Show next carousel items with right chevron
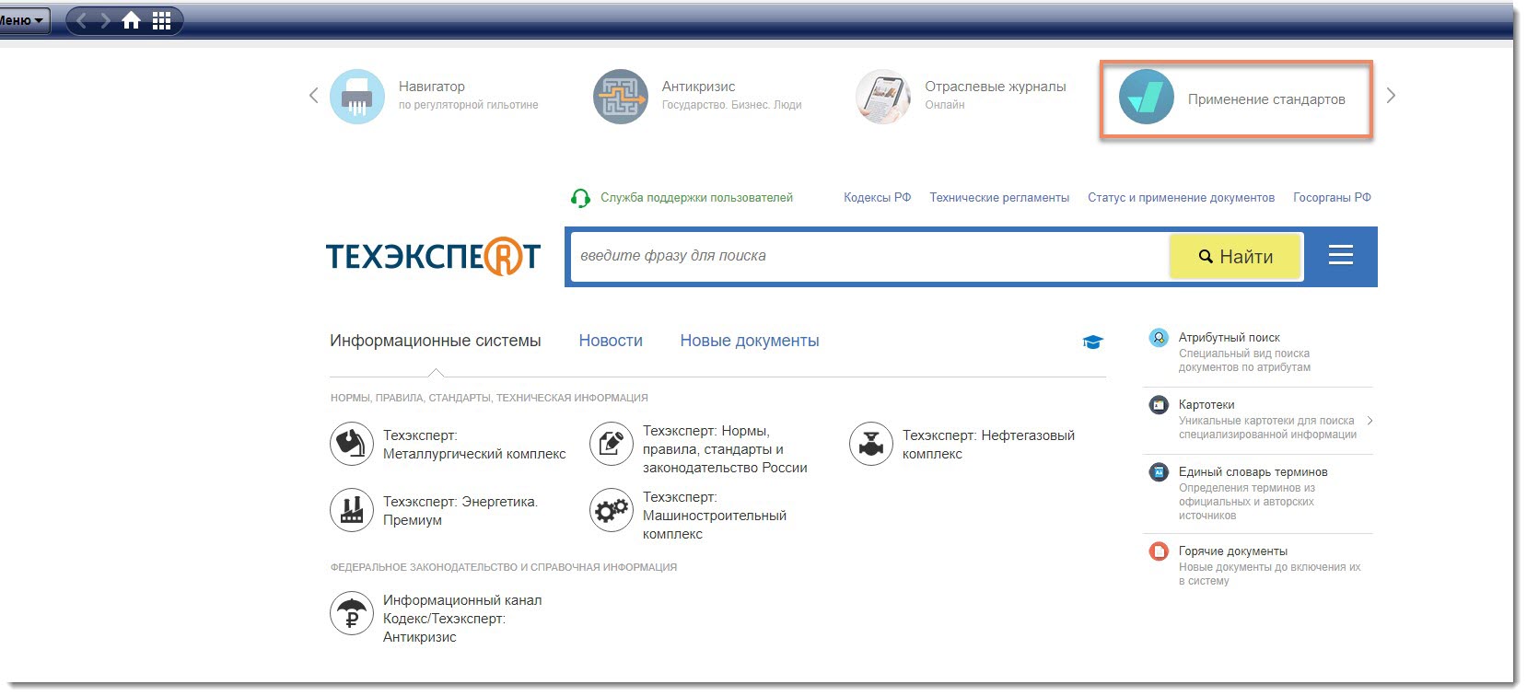 point(1391,96)
